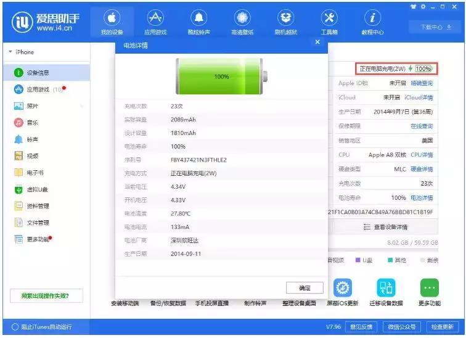This screenshot has width=466, height=338.
Task: Click 手机投屏直播 label
Action: (x=211, y=303)
